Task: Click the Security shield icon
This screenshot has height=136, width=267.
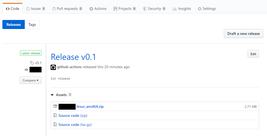Action: coord(145,9)
